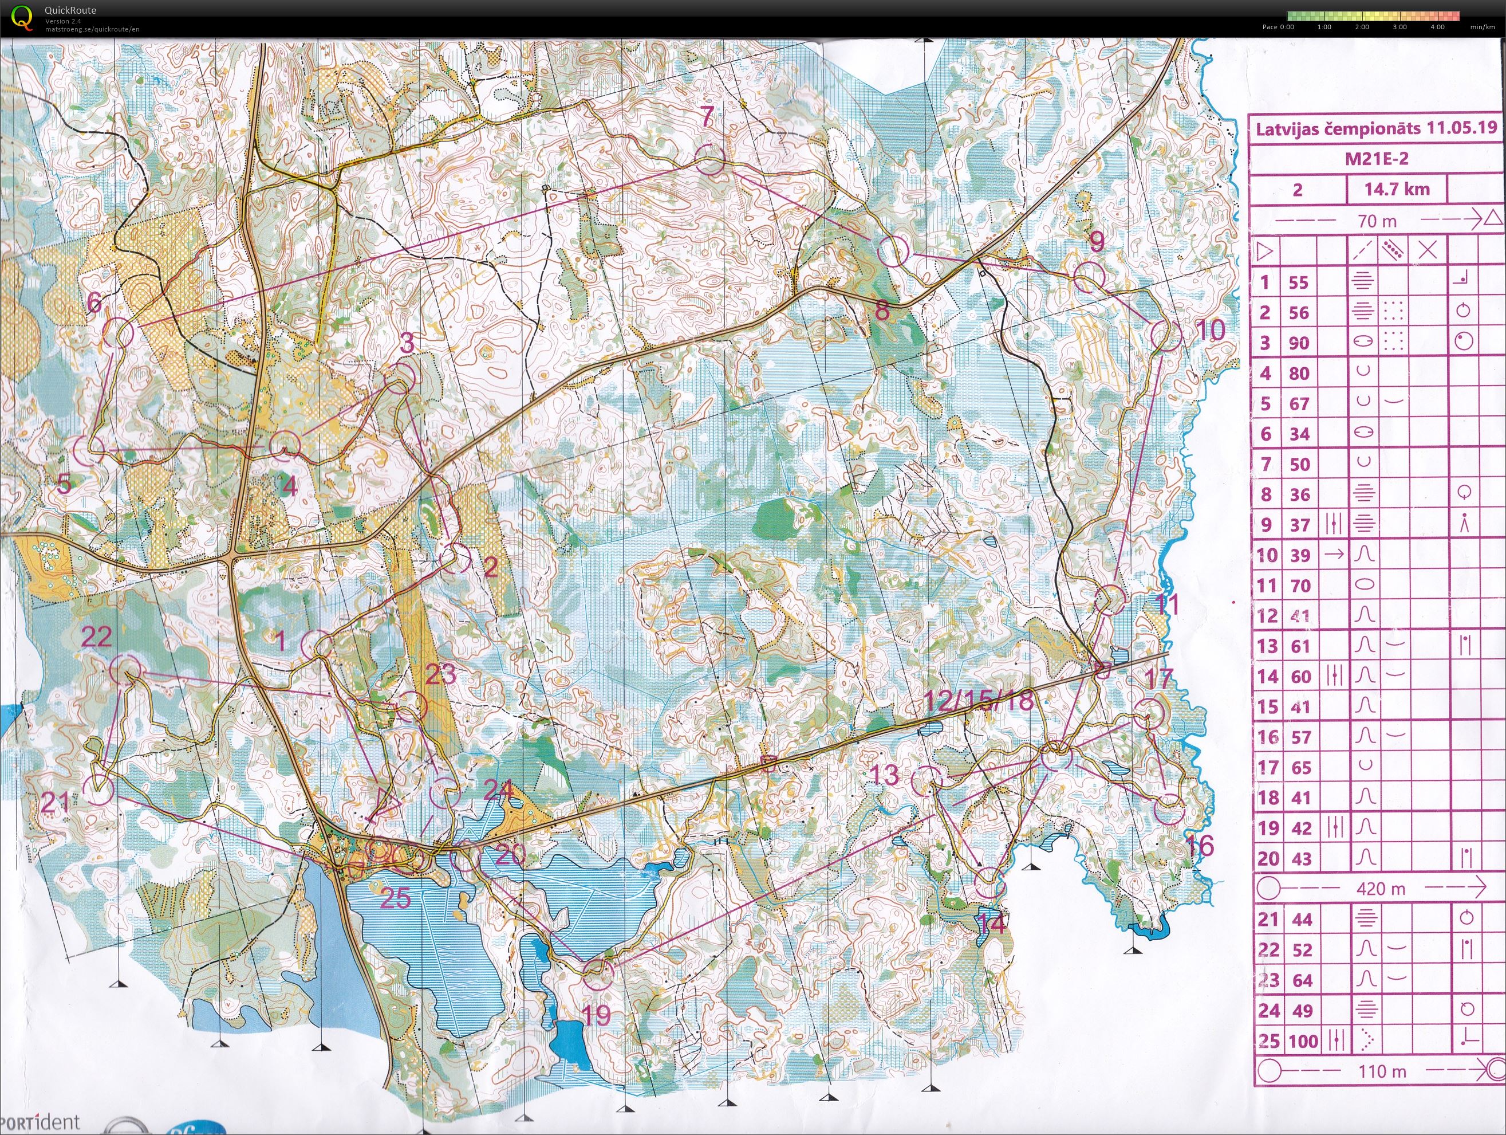This screenshot has height=1135, width=1506.
Task: Select control circle 10 on the map
Action: coord(1166,335)
